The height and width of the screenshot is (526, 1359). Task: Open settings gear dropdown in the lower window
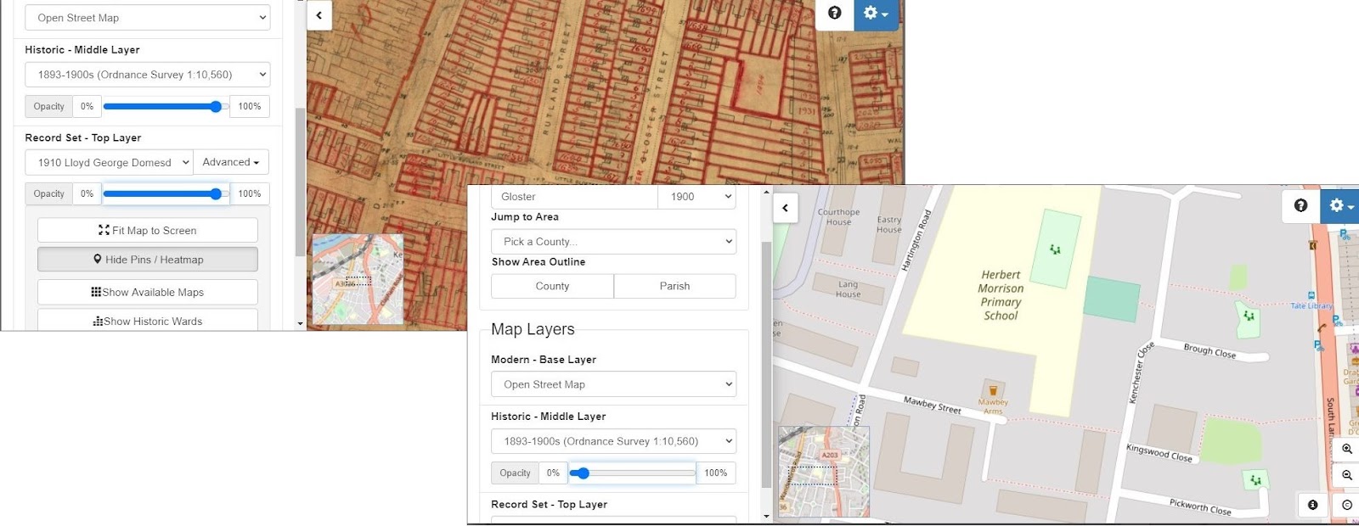(1340, 205)
